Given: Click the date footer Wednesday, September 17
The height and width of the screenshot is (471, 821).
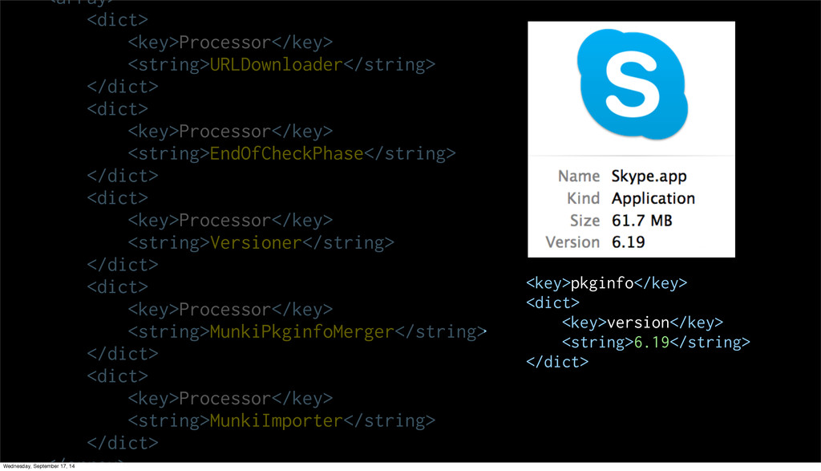Looking at the screenshot, I should click(38, 466).
